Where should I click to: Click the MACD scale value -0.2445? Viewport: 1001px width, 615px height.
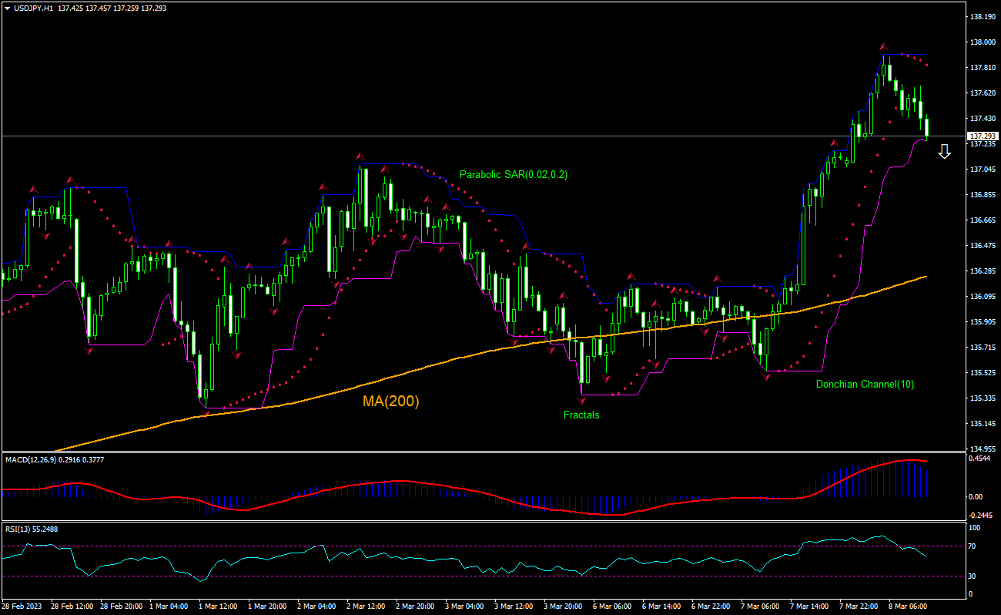point(981,516)
